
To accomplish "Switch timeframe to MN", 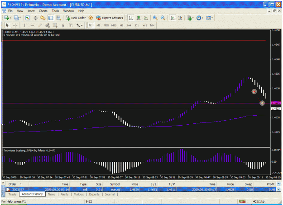I will 152,25.
